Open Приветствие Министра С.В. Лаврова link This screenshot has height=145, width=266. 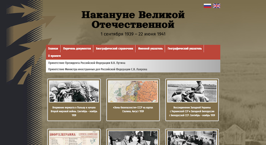97,69
